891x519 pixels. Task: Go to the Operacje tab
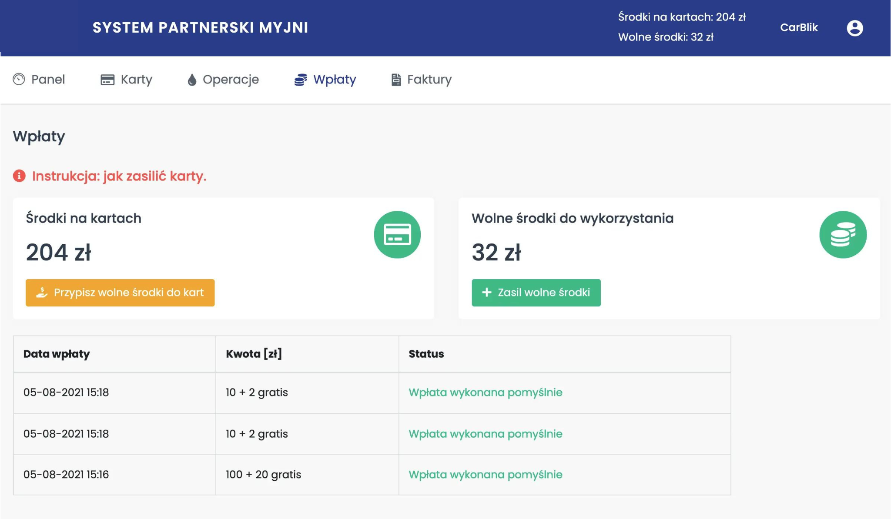231,80
